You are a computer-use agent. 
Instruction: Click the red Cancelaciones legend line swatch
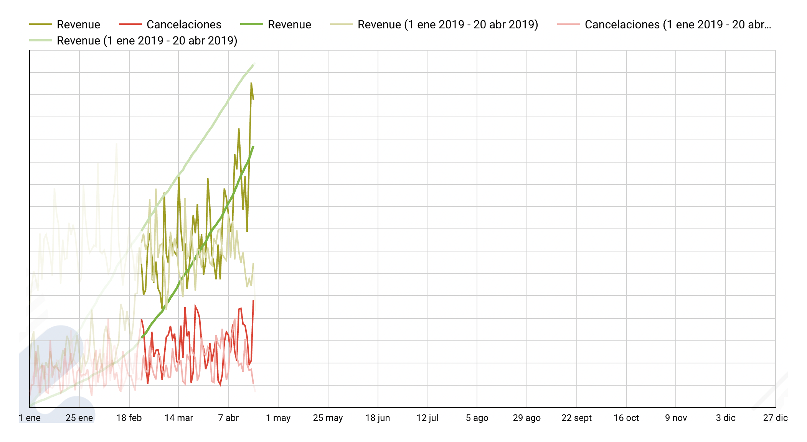(x=130, y=25)
